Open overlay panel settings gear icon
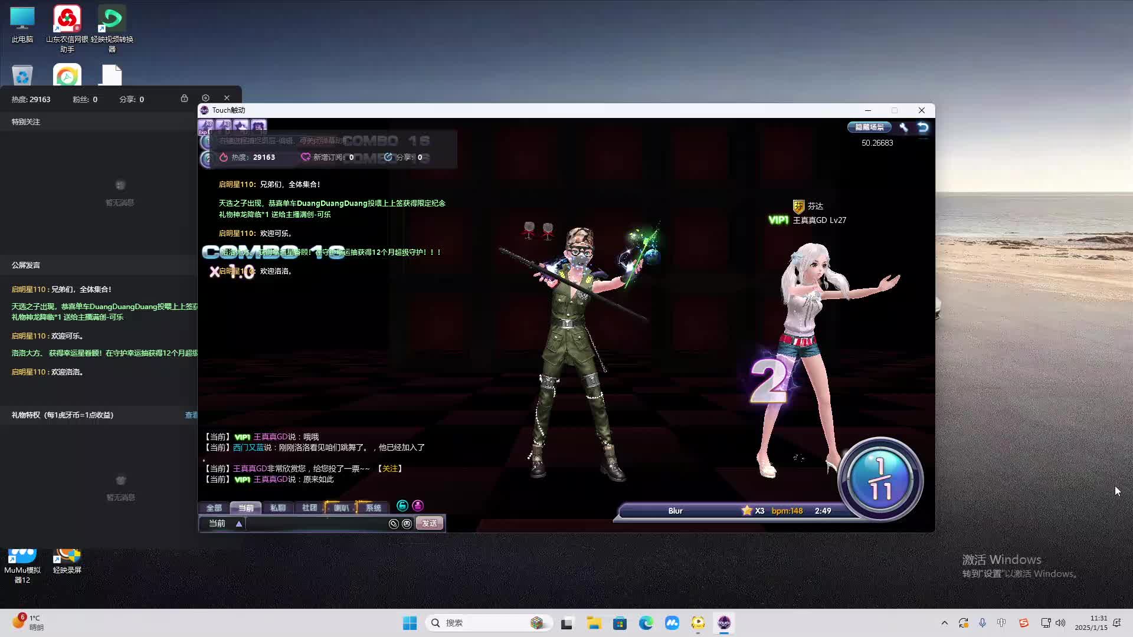This screenshot has height=637, width=1133. (x=205, y=98)
